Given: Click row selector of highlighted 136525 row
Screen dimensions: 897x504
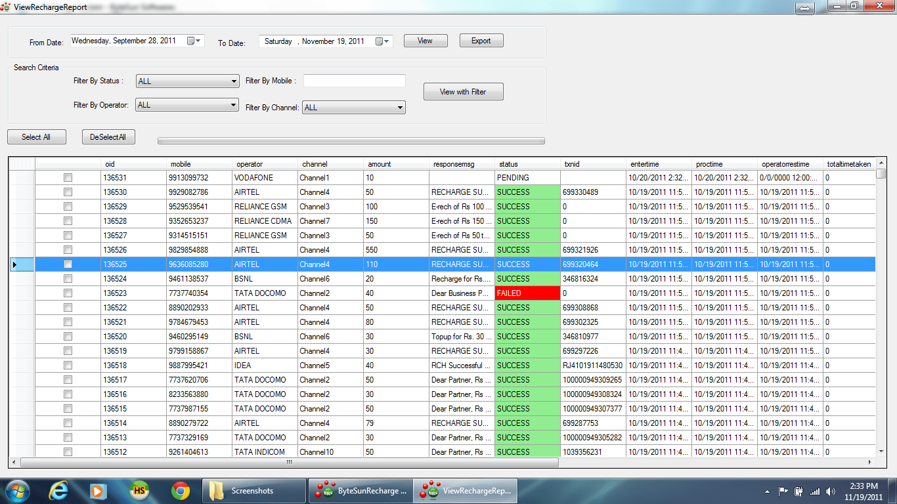Looking at the screenshot, I should [22, 264].
